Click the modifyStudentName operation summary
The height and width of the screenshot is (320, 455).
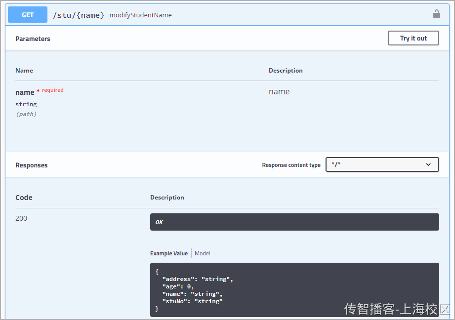[140, 15]
